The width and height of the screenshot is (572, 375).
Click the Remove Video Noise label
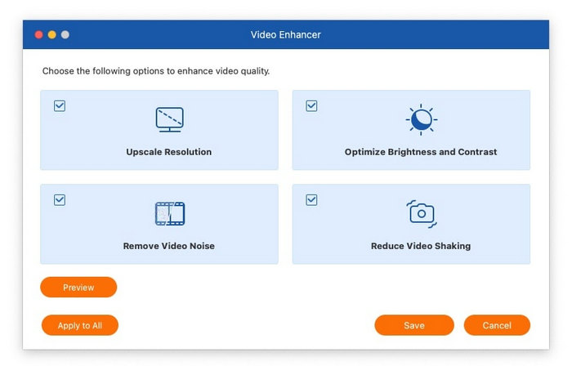click(169, 246)
